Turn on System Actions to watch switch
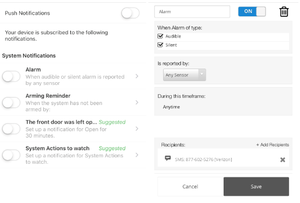Image resolution: width=300 pixels, height=203 pixels. pyautogui.click(x=11, y=155)
